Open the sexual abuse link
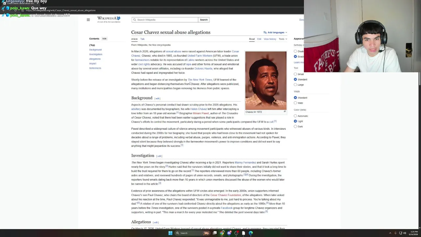Viewport: 421px width, 237px height. pos(173,51)
